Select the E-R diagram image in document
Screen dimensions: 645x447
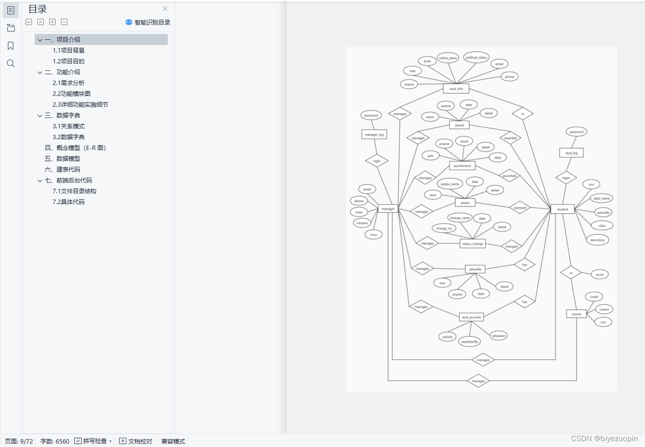[481, 219]
